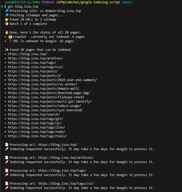Viewport: 182px width, 192px height.
Task: Open the posts/download-page-img/ link
Action: pos(49,93)
